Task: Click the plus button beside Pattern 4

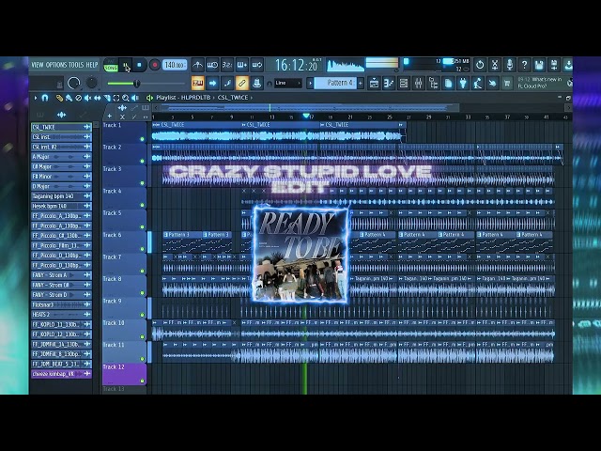Action: tap(361, 83)
